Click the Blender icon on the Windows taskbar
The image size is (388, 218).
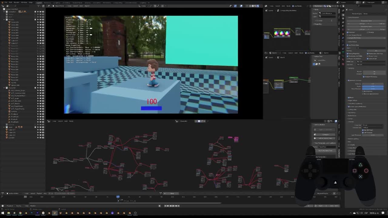[x=55, y=213]
